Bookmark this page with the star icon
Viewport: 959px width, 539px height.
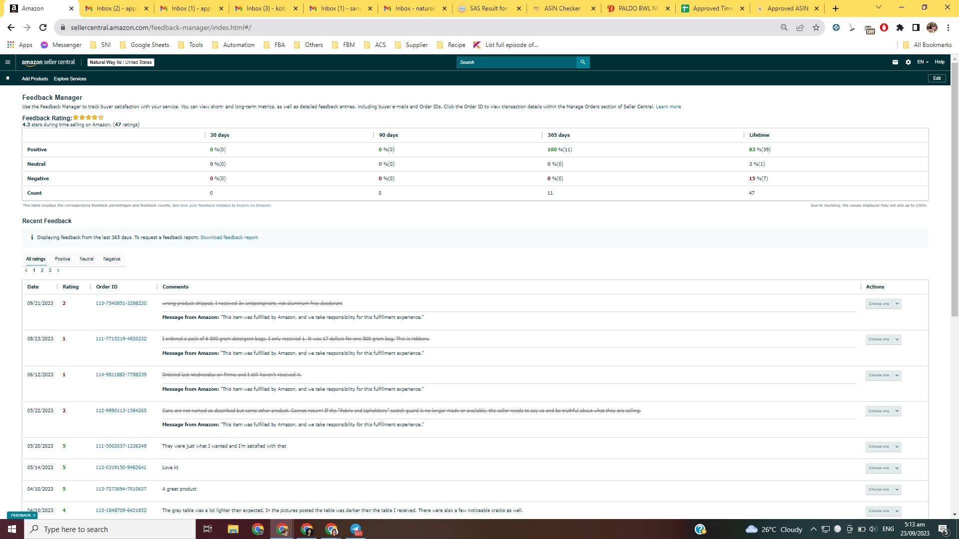(x=816, y=27)
